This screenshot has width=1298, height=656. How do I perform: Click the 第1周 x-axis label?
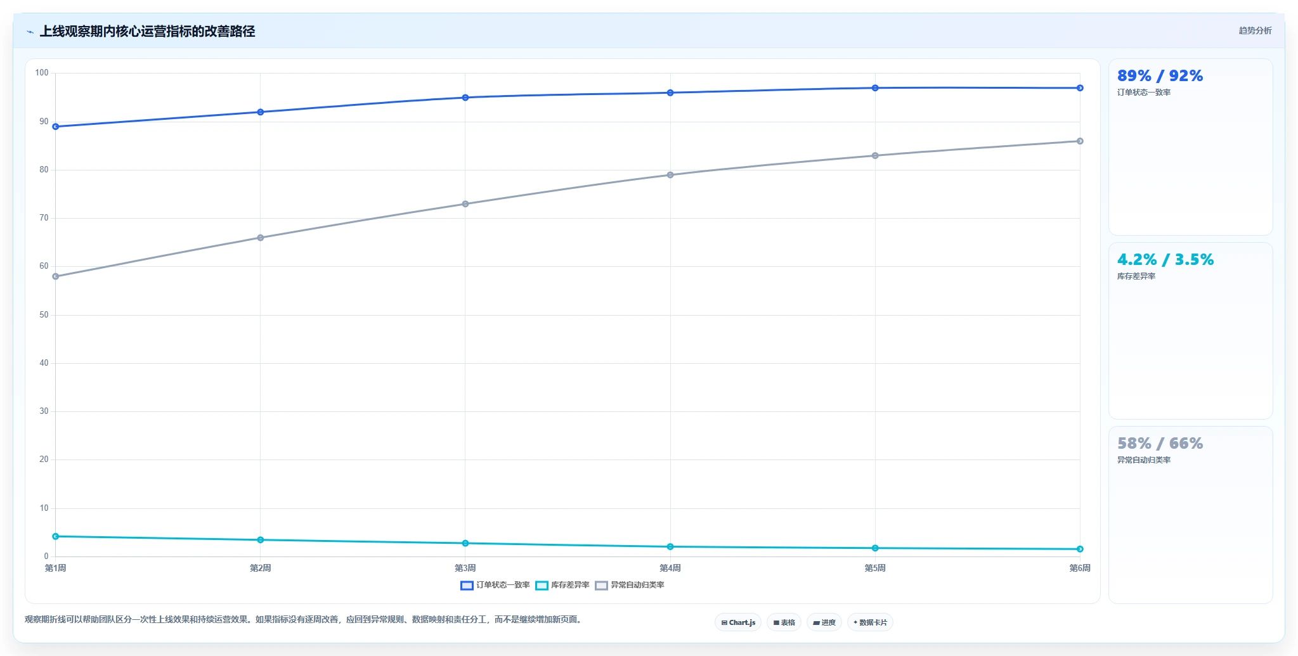pos(56,568)
